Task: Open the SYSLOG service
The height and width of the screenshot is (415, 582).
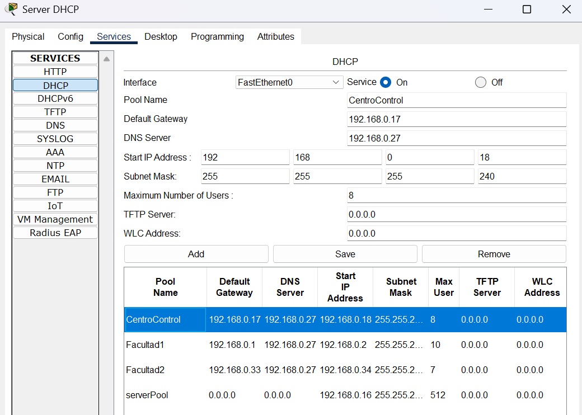Action: [55, 139]
